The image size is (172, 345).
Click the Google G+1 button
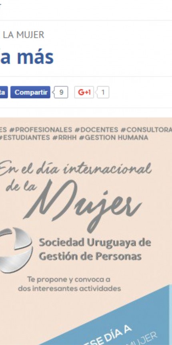coord(84,92)
